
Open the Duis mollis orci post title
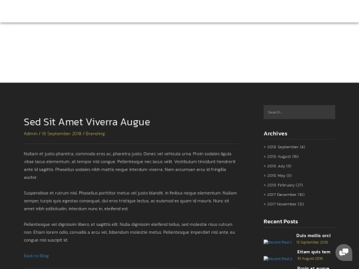click(x=313, y=236)
